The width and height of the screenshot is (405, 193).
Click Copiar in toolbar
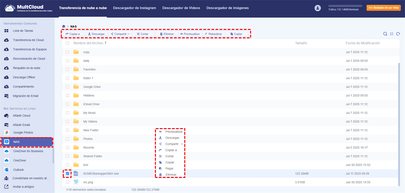point(236,34)
